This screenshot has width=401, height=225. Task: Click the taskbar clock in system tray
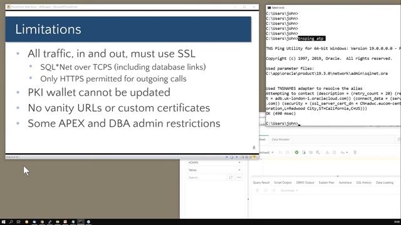click(397, 222)
